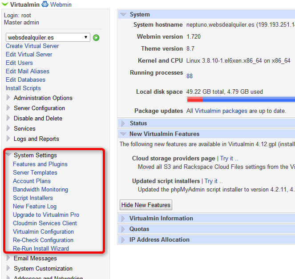Open the Virtualmin packages link
The width and height of the screenshot is (295, 279).
[x=221, y=111]
